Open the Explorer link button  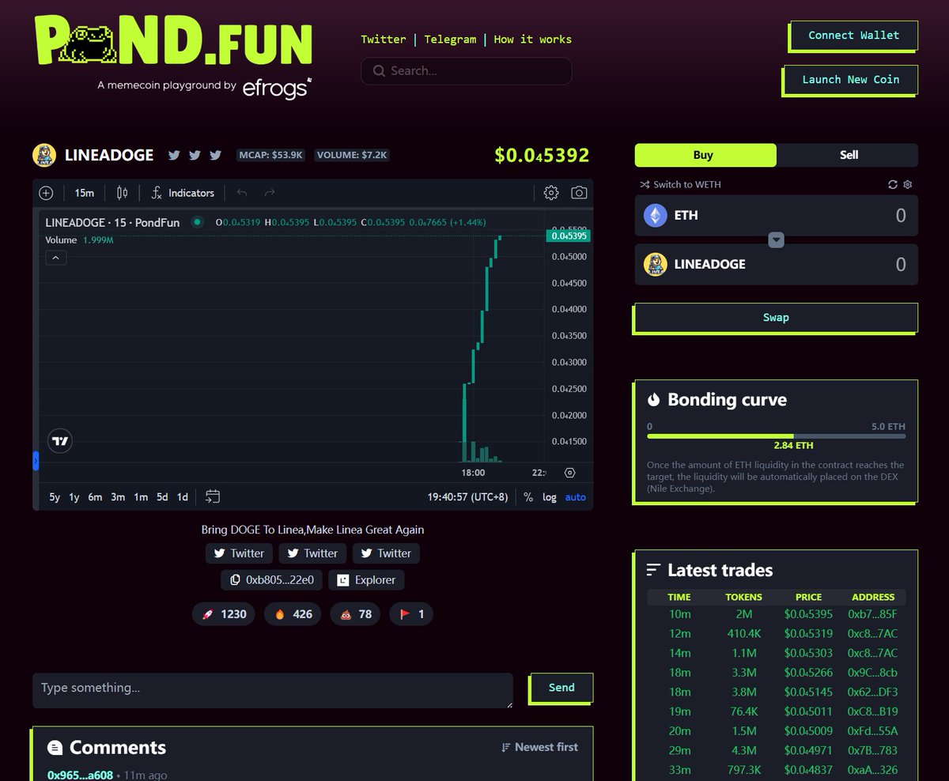click(x=366, y=579)
